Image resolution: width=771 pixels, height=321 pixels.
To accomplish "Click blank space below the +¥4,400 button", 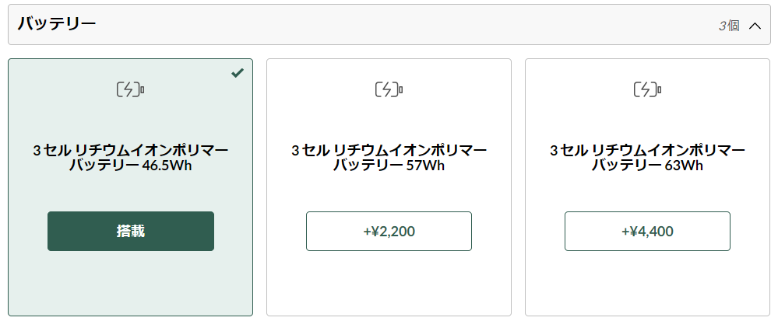I will coord(648,282).
